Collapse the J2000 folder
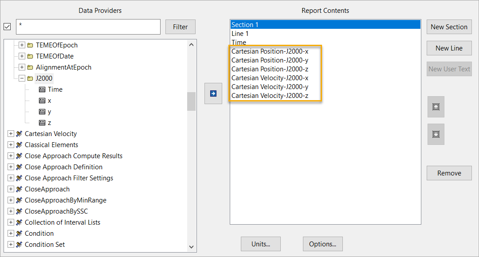Screen dimensions: 479x257 (22, 78)
